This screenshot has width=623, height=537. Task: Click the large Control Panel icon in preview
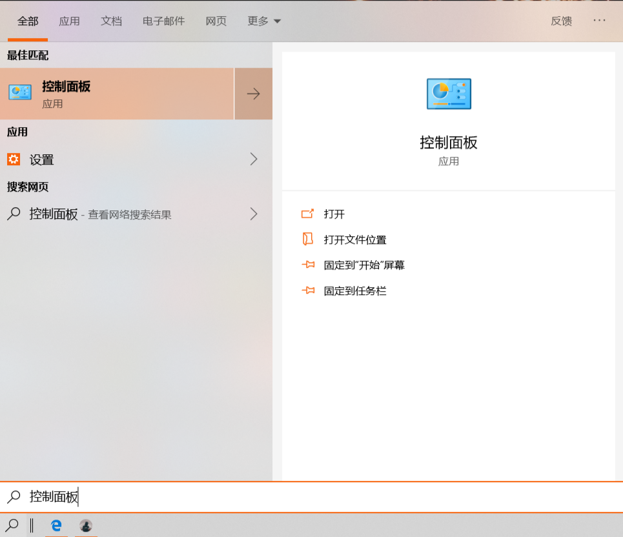point(448,94)
